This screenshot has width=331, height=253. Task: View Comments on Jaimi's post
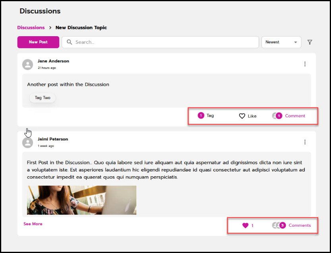click(300, 225)
